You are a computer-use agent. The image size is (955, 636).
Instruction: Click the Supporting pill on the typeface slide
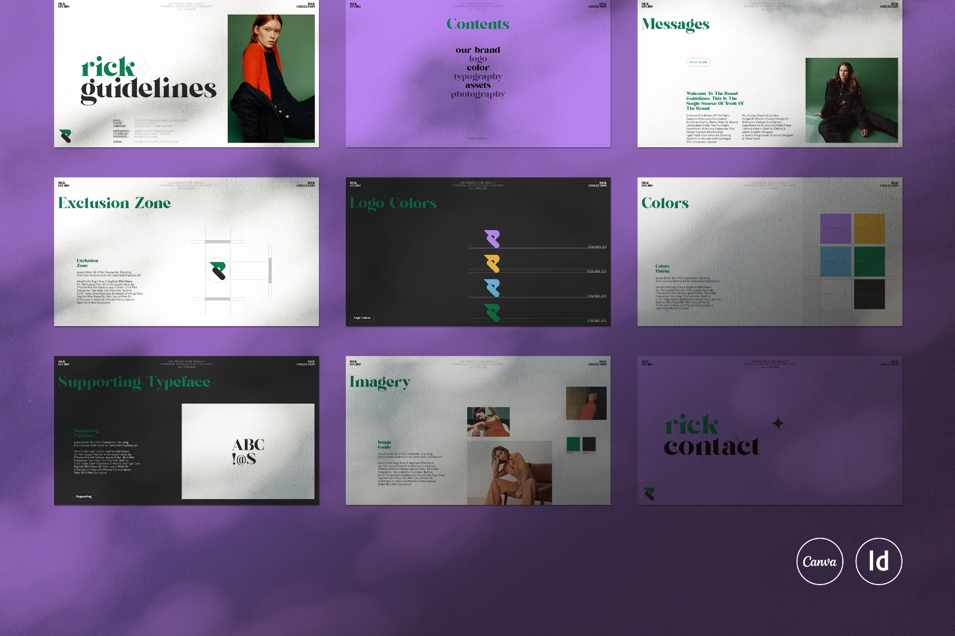point(83,496)
